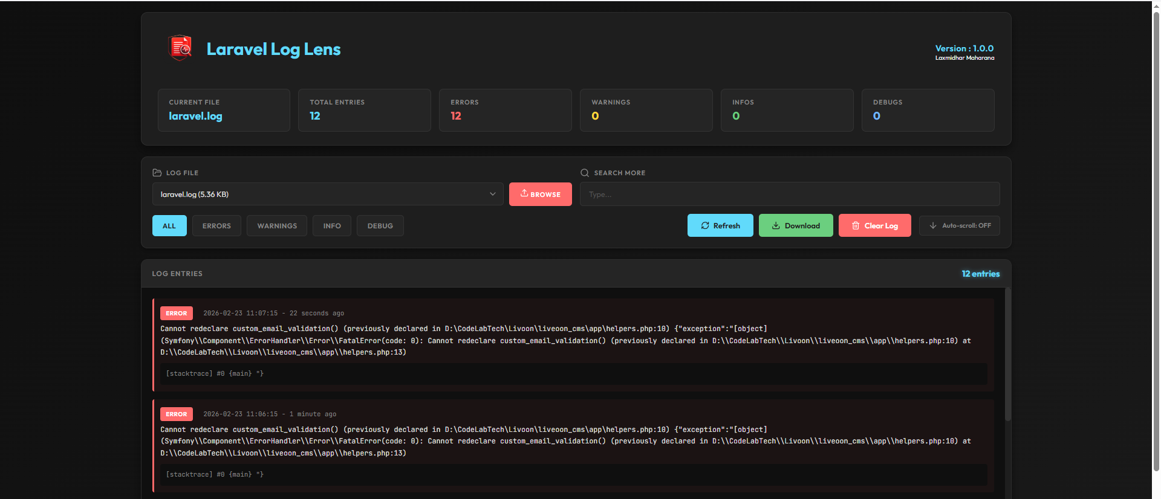Click the refresh arrows icon

coord(705,225)
